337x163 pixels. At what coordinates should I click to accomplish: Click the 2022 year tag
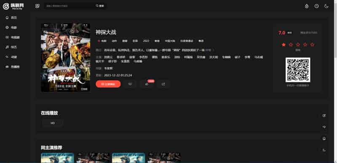coord(146,41)
